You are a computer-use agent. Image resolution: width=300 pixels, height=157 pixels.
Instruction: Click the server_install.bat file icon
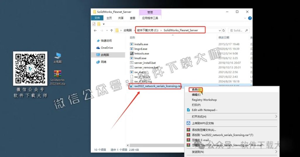(x=132, y=63)
